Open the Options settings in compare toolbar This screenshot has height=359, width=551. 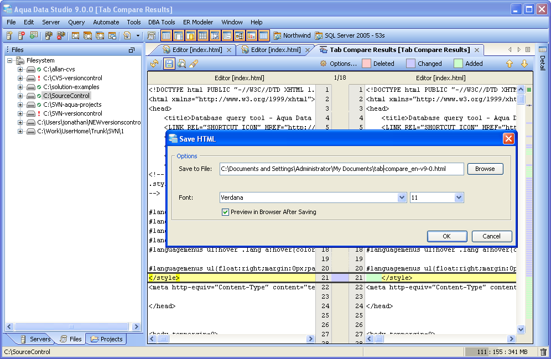[338, 64]
